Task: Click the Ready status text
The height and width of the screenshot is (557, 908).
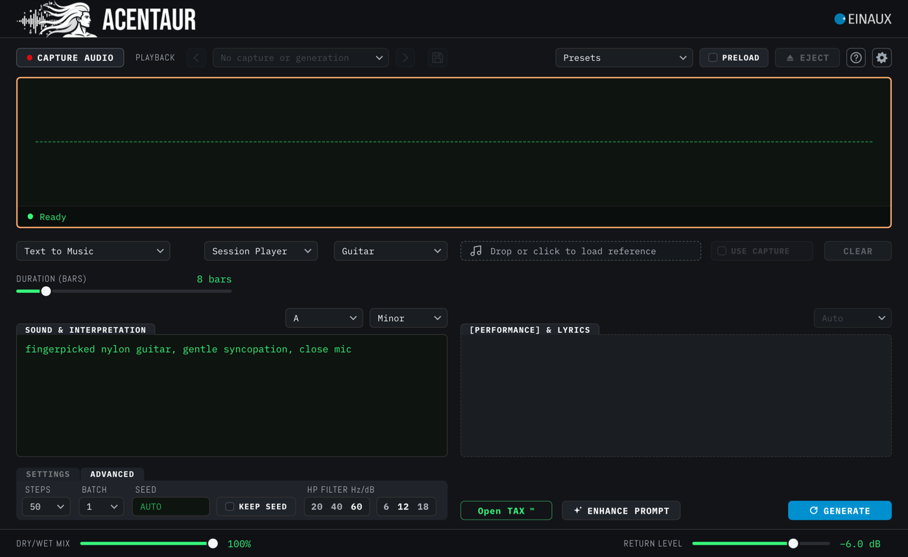Action: 53,217
